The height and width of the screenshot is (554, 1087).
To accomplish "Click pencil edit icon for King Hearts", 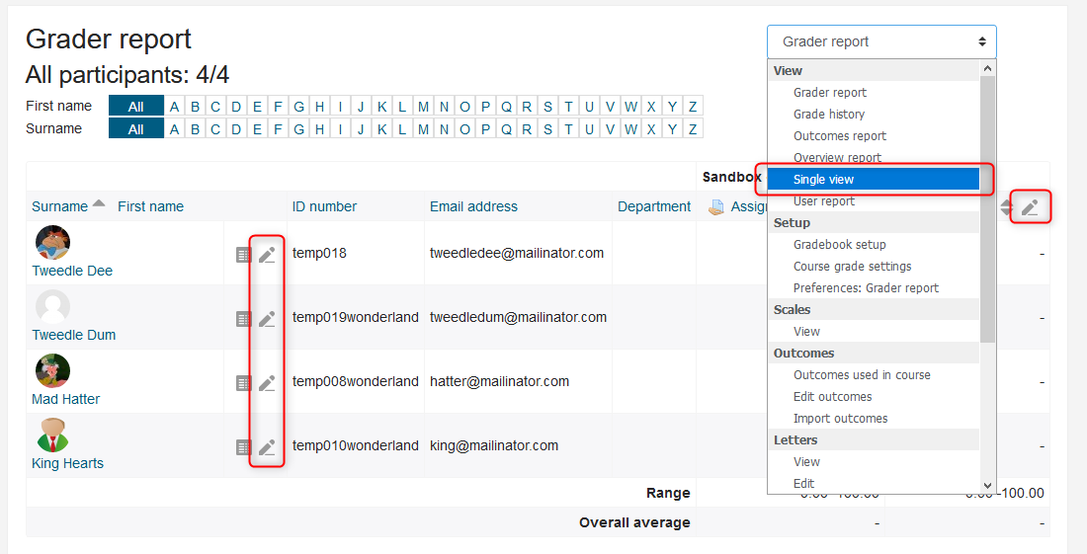I will click(x=267, y=447).
